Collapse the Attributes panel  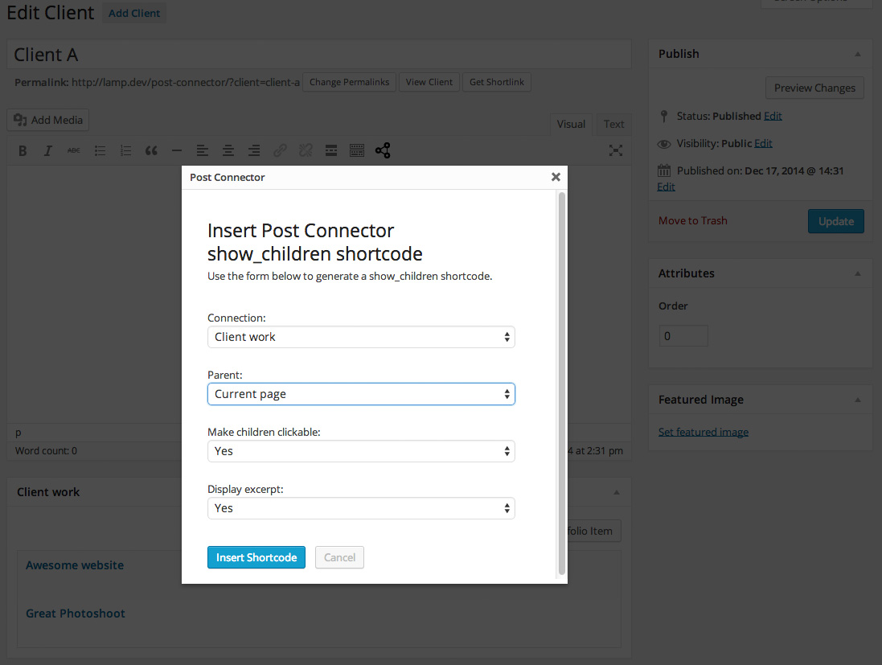[x=858, y=273]
